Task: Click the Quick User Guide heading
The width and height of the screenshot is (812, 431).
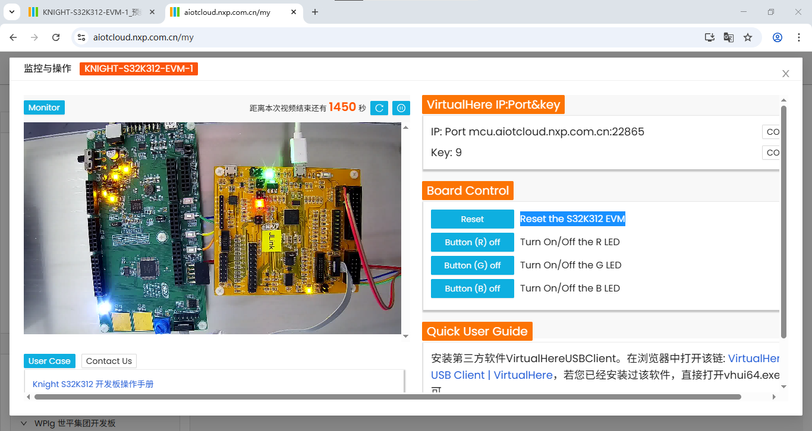Action: click(477, 331)
